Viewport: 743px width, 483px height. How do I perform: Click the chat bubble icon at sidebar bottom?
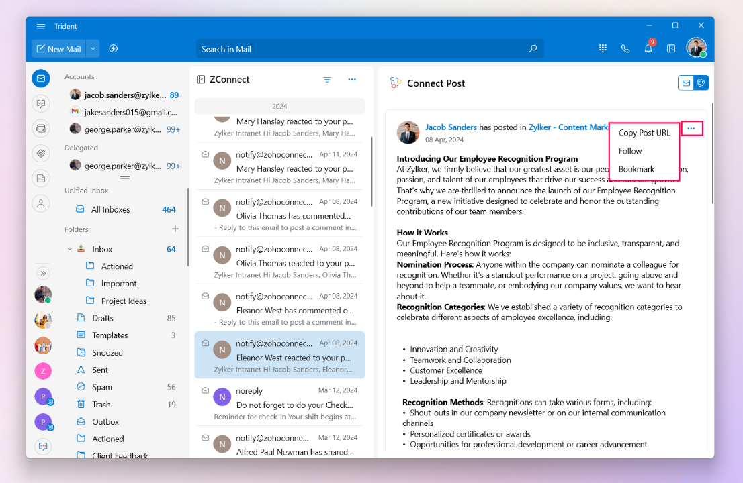[42, 446]
